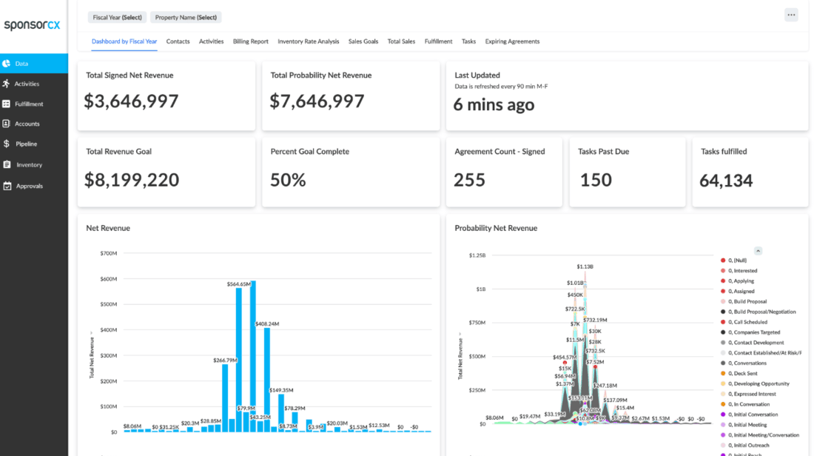Click the '0, (Null)' legend color dot
This screenshot has width=814, height=456.
[x=723, y=260]
